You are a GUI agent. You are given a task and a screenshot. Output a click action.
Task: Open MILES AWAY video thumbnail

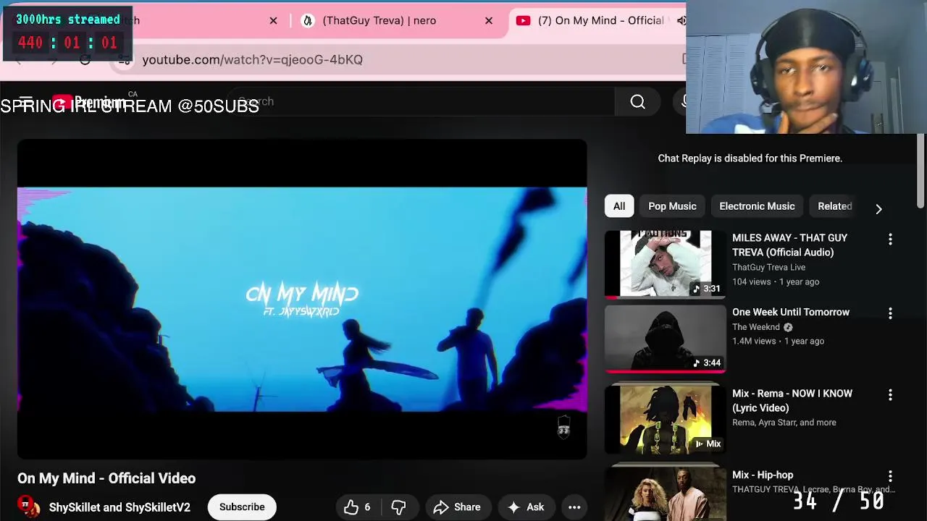click(x=665, y=264)
